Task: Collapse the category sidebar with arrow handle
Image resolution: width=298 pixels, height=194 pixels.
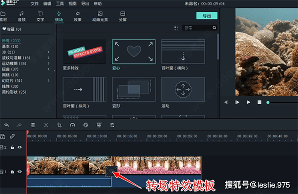Action: coord(55,71)
